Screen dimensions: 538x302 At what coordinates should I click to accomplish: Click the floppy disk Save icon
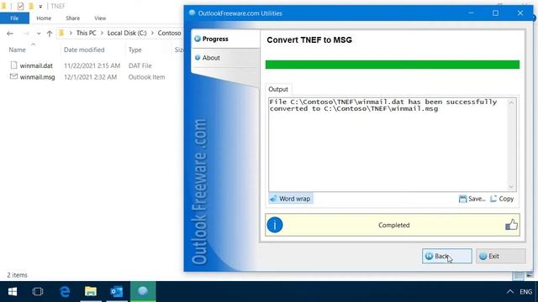[462, 199]
